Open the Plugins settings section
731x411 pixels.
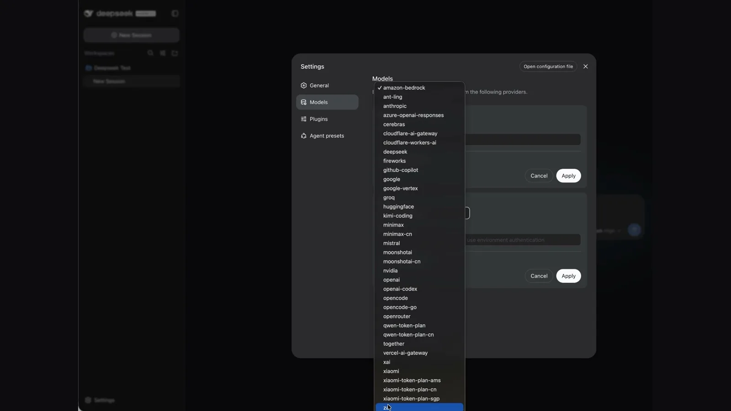327,119
